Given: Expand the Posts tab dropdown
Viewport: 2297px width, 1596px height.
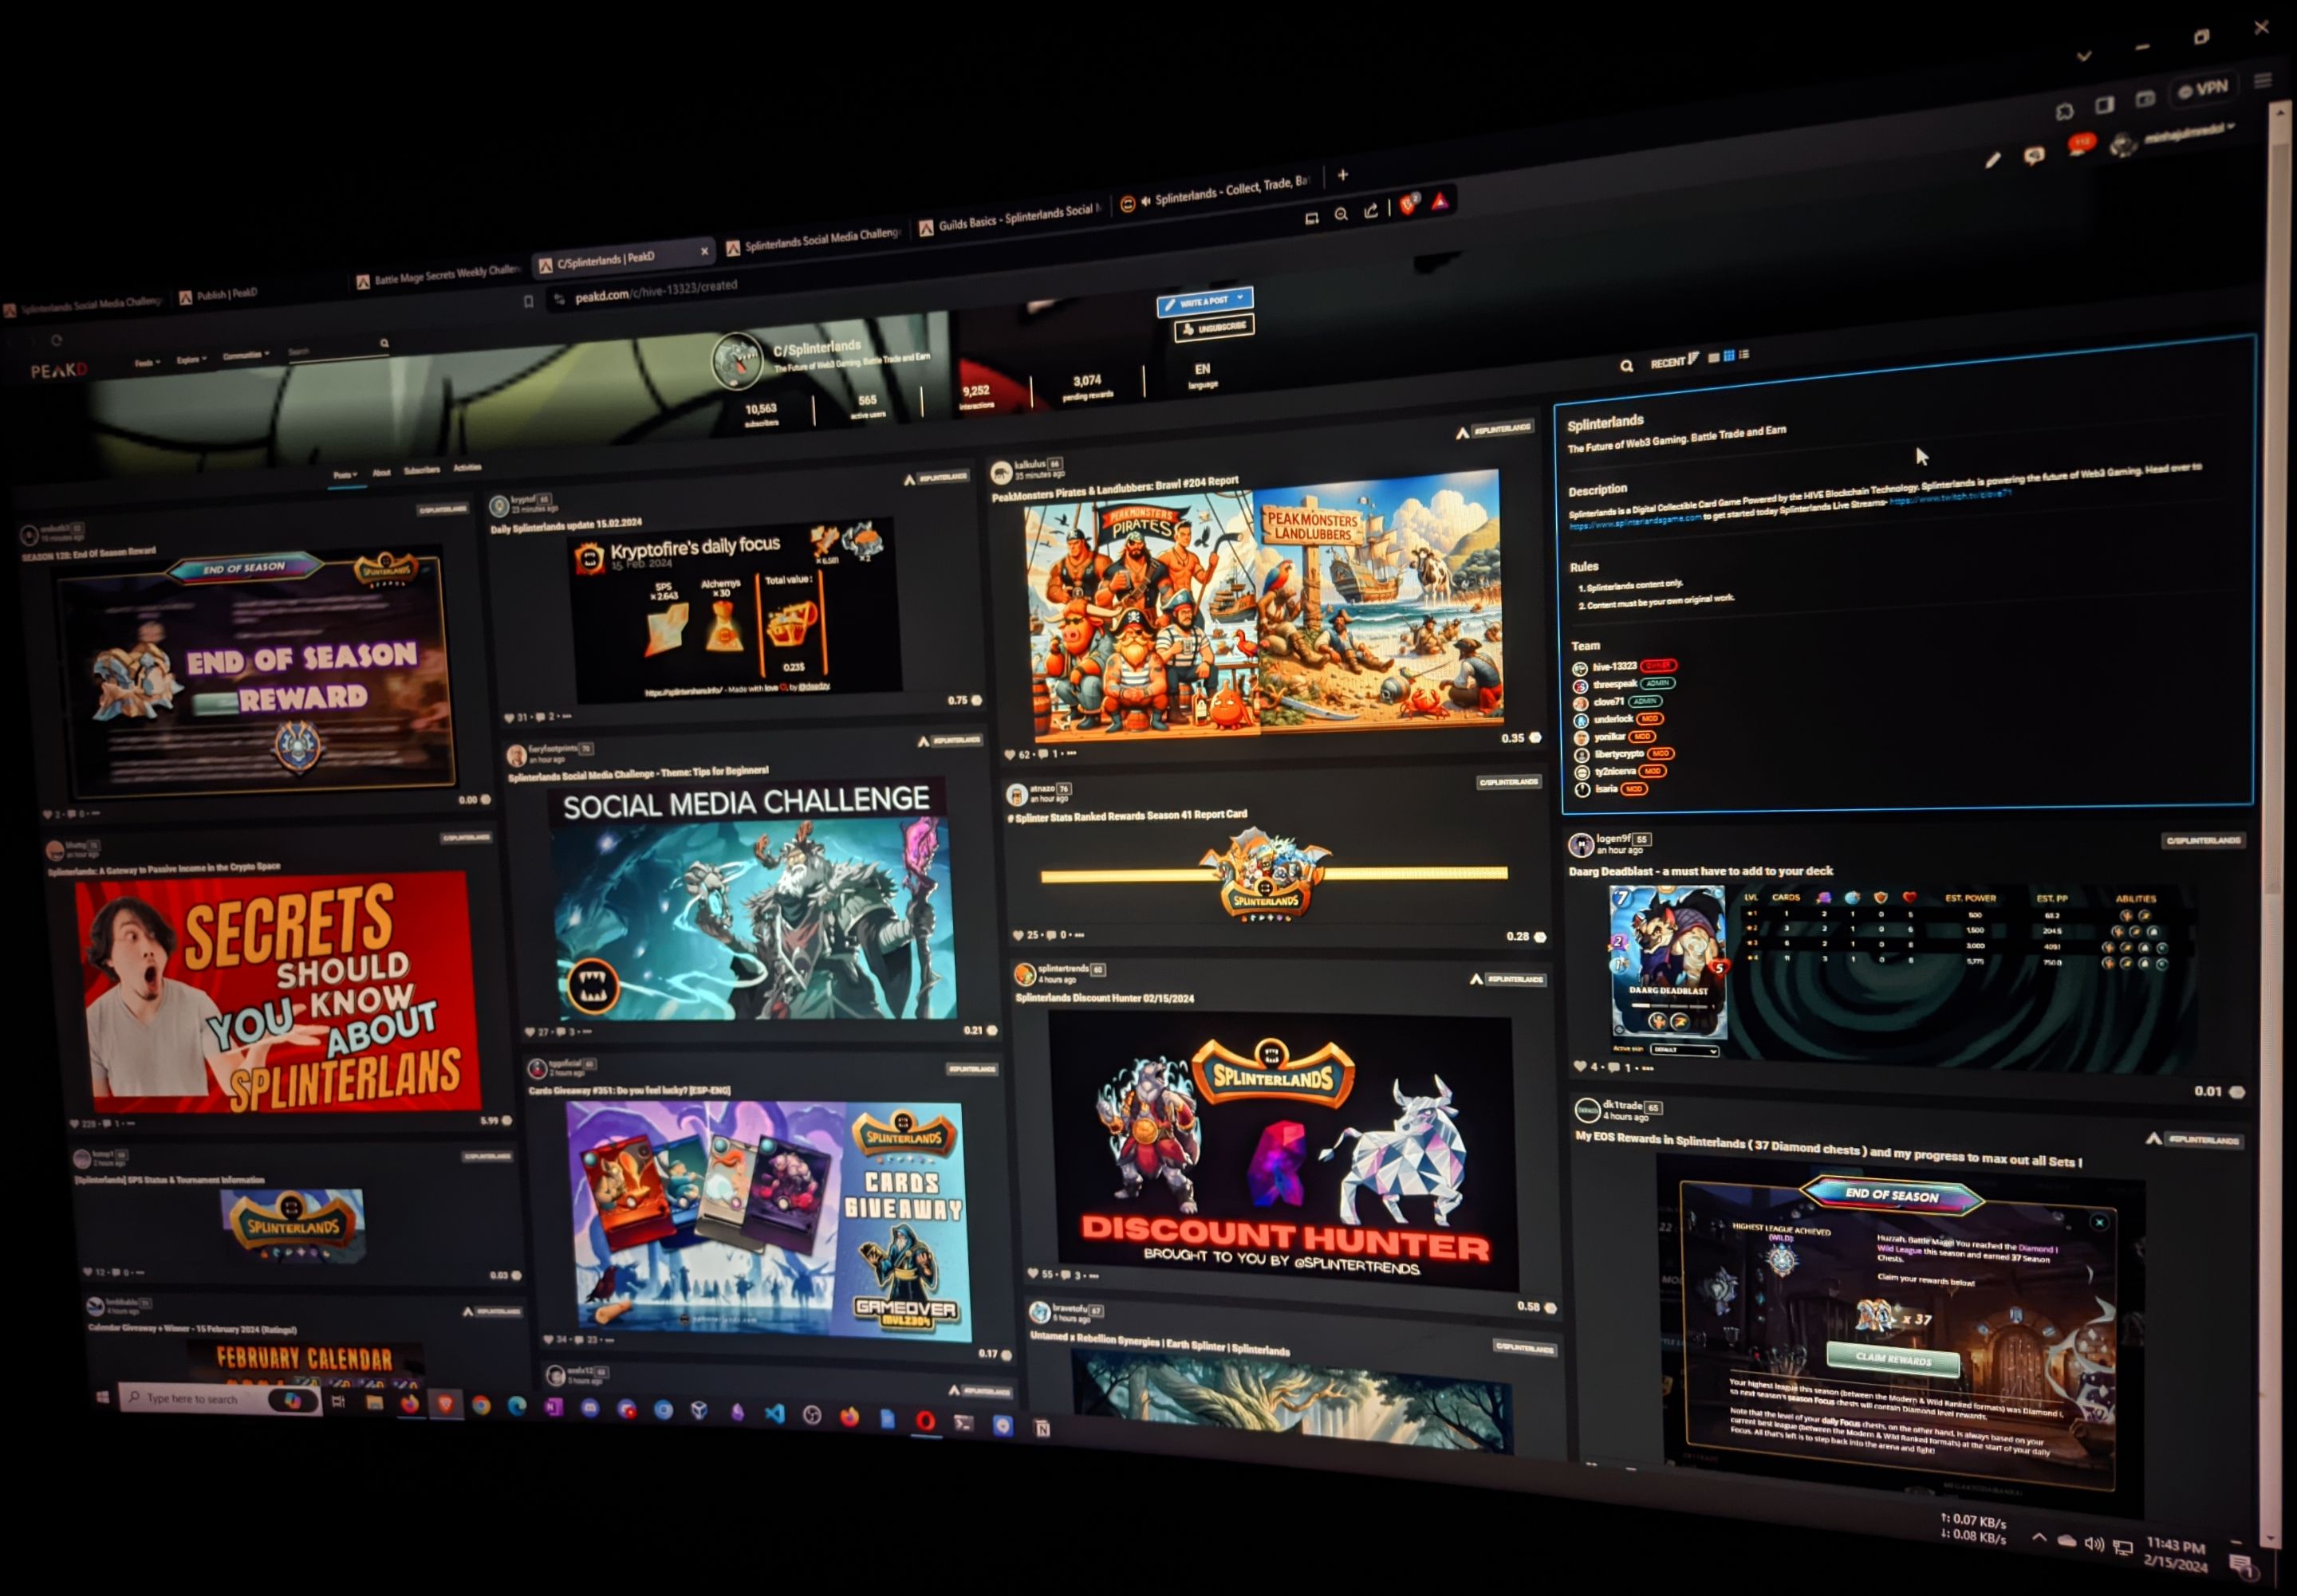Looking at the screenshot, I should click(345, 475).
